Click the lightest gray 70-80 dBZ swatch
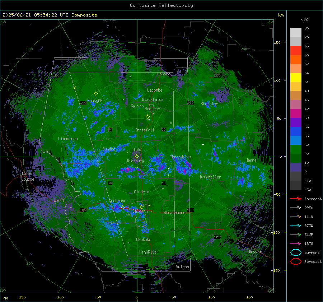The height and width of the screenshot is (302, 323). pyautogui.click(x=296, y=33)
